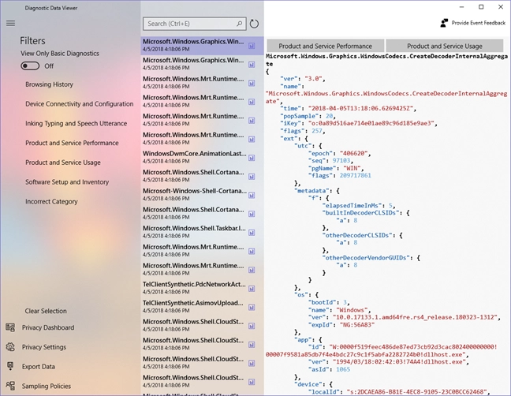The image size is (511, 396).
Task: Click the "localId" device value
Action: coord(417,391)
